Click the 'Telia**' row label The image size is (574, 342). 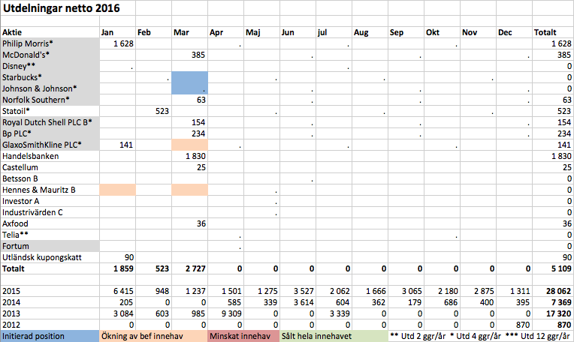click(50, 235)
